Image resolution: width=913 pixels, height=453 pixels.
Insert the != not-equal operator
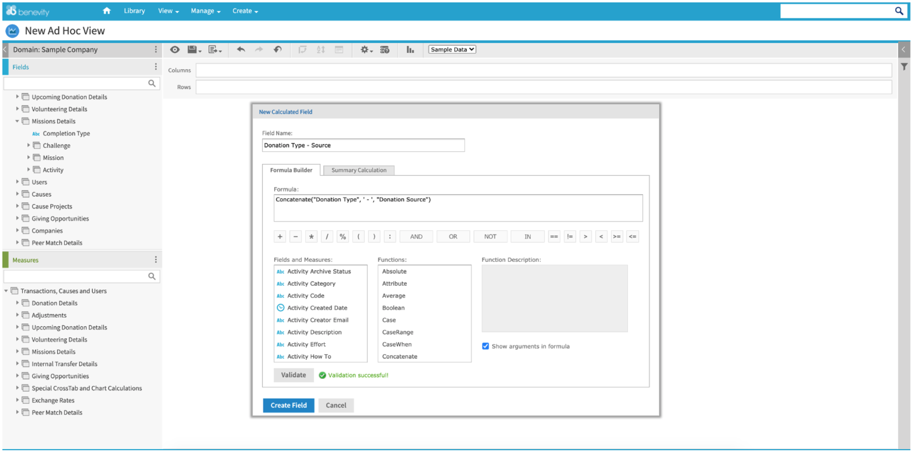pos(570,236)
